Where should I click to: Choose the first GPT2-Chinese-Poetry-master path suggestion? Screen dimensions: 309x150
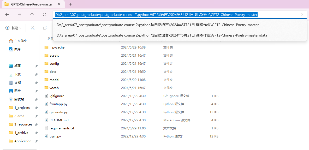[158, 25]
